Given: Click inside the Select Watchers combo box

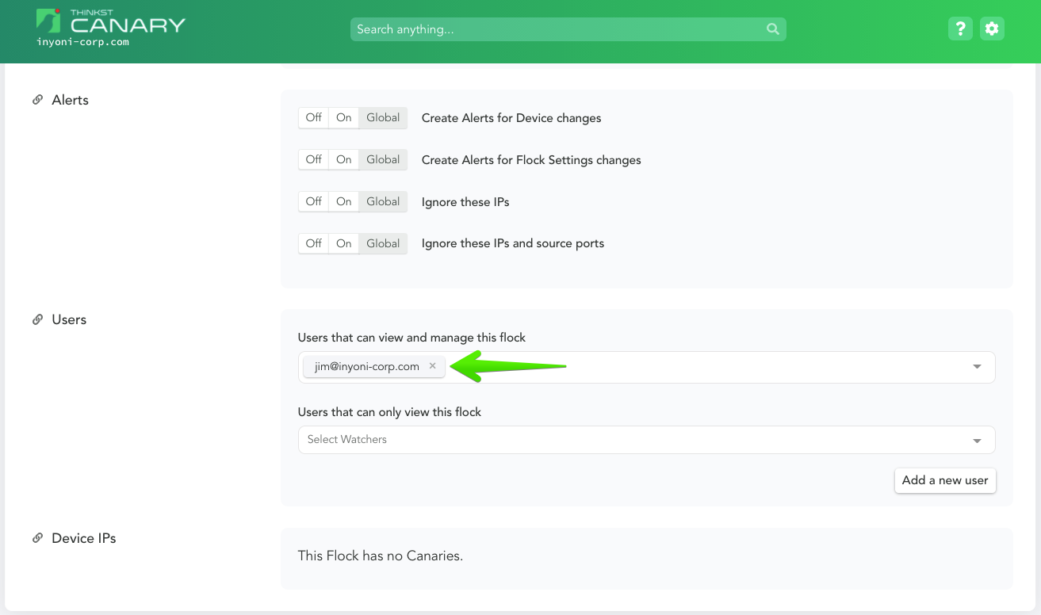Looking at the screenshot, I should (x=555, y=440).
